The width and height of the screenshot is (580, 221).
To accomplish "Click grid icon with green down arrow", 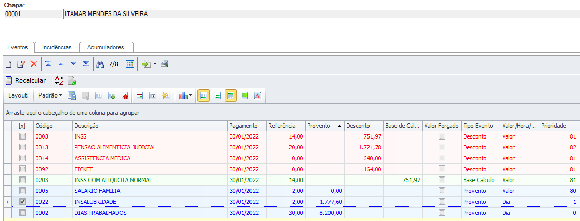I will [112, 95].
